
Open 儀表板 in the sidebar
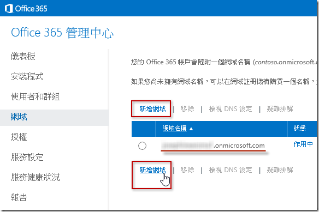23,56
